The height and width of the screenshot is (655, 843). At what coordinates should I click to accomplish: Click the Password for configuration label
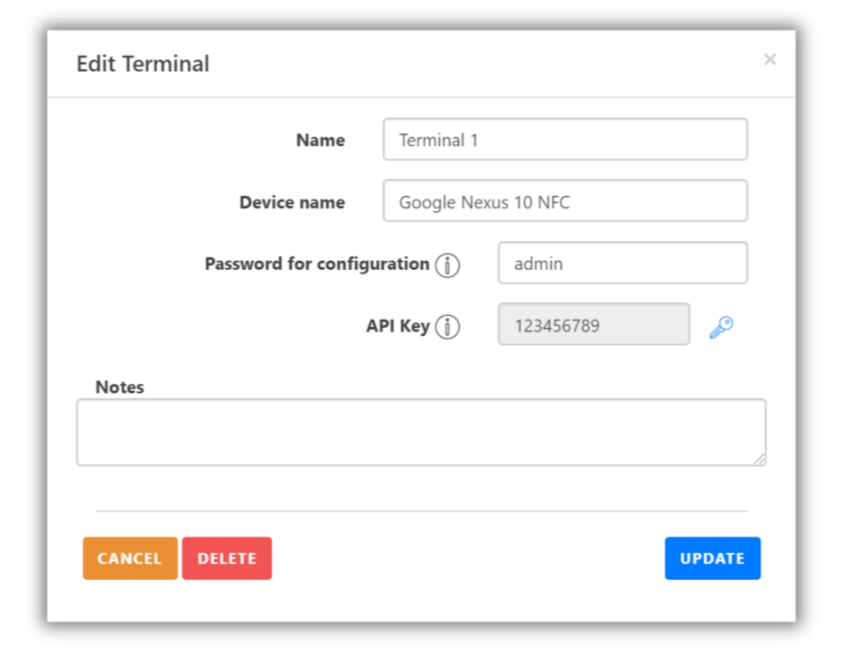click(317, 264)
